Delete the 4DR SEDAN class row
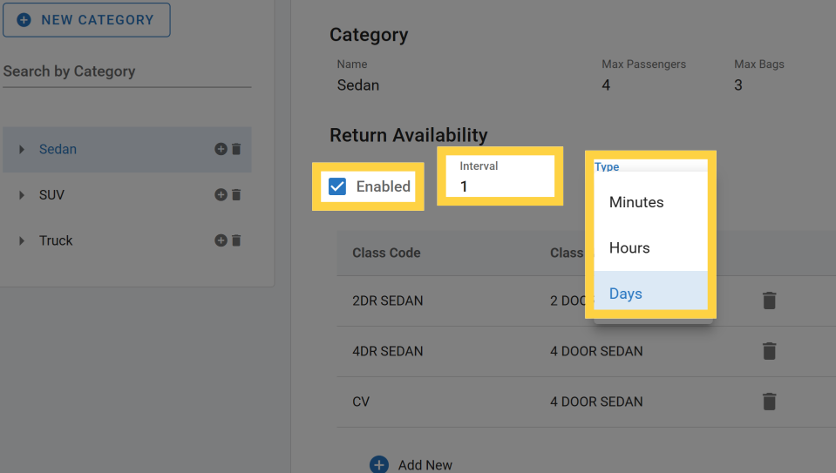The image size is (836, 473). tap(768, 351)
